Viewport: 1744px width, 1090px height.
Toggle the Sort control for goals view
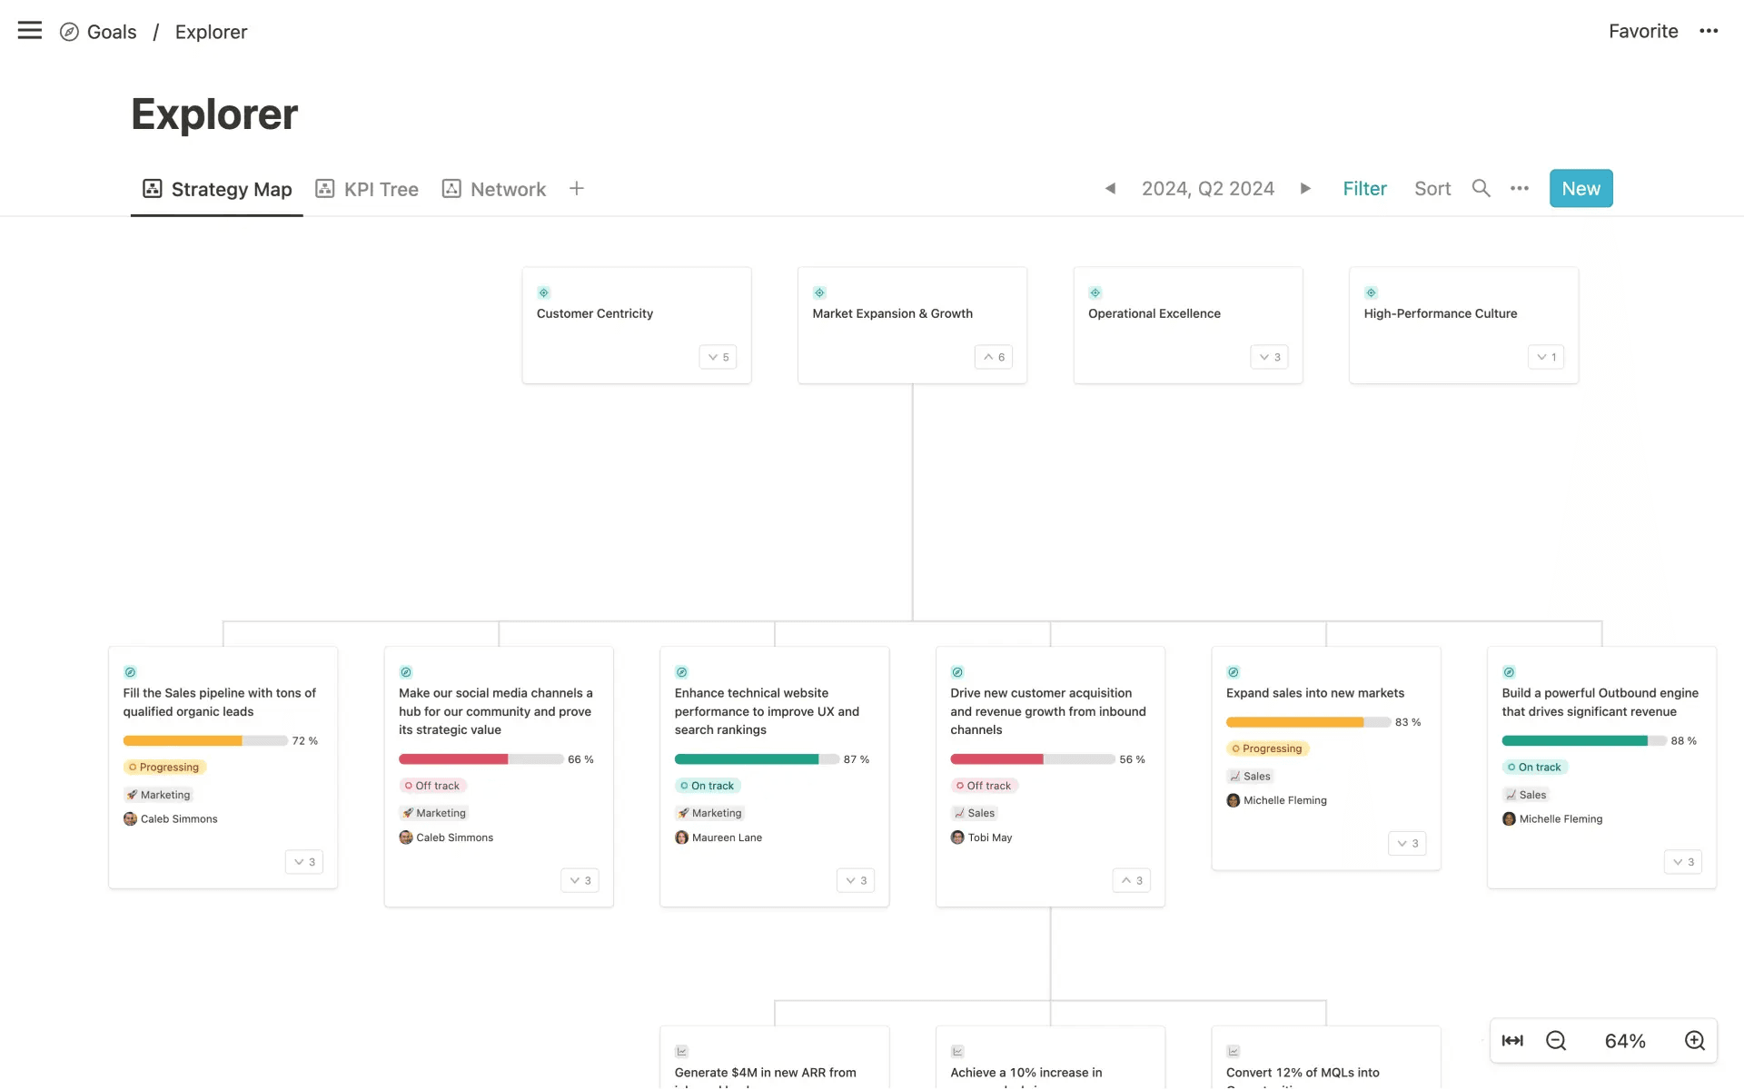1432,188
